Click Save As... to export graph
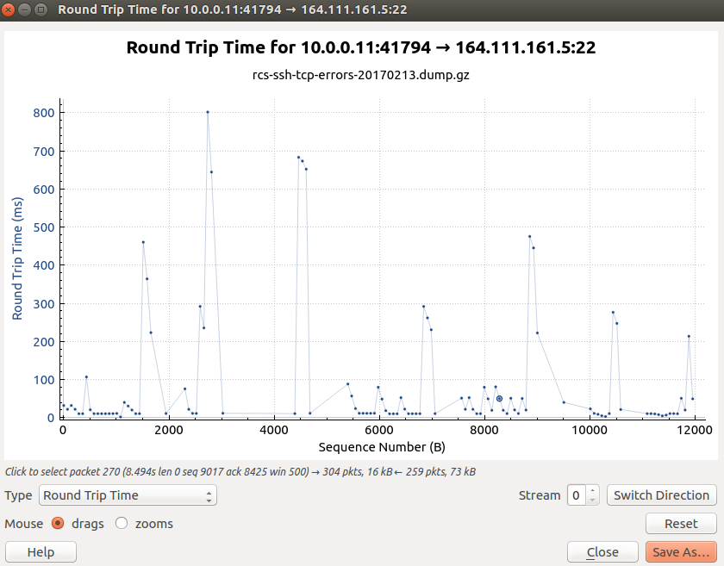Image resolution: width=724 pixels, height=566 pixels. 681,552
